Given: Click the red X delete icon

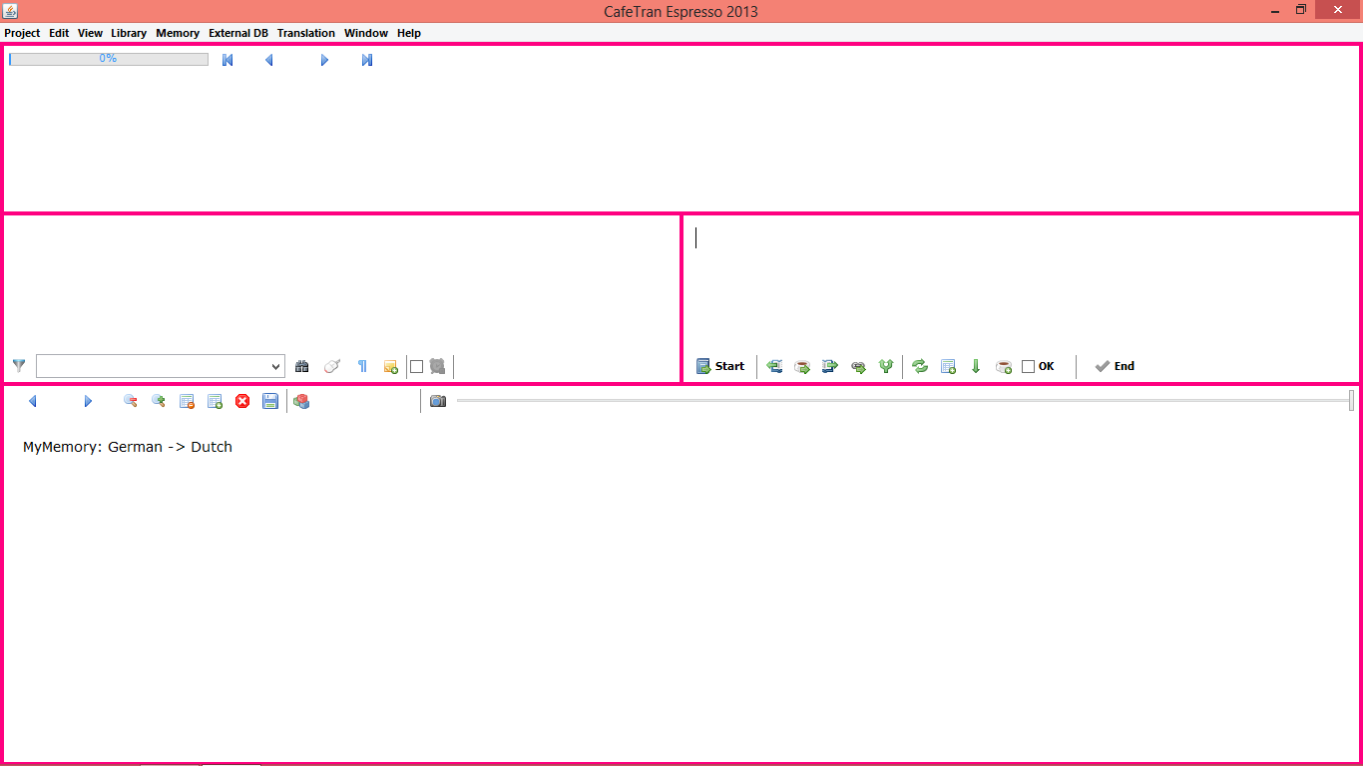Looking at the screenshot, I should click(242, 401).
